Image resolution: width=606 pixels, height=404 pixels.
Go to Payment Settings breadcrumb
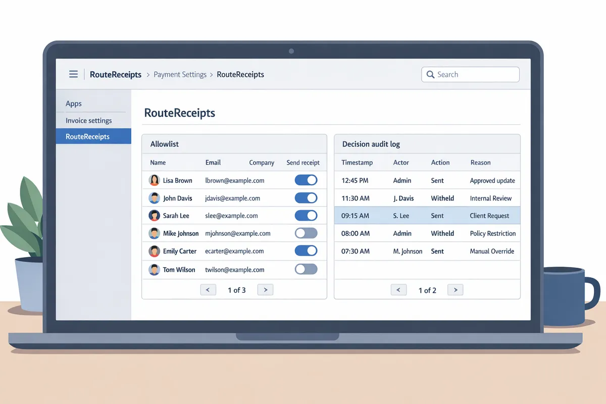tap(180, 74)
